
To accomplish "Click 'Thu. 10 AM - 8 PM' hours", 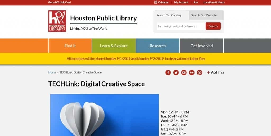I will (x=174, y=125).
